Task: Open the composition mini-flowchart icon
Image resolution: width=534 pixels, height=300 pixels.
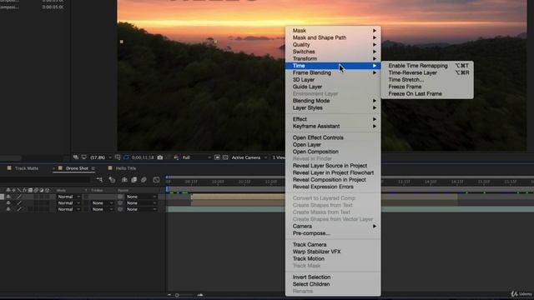Action: coord(99,180)
